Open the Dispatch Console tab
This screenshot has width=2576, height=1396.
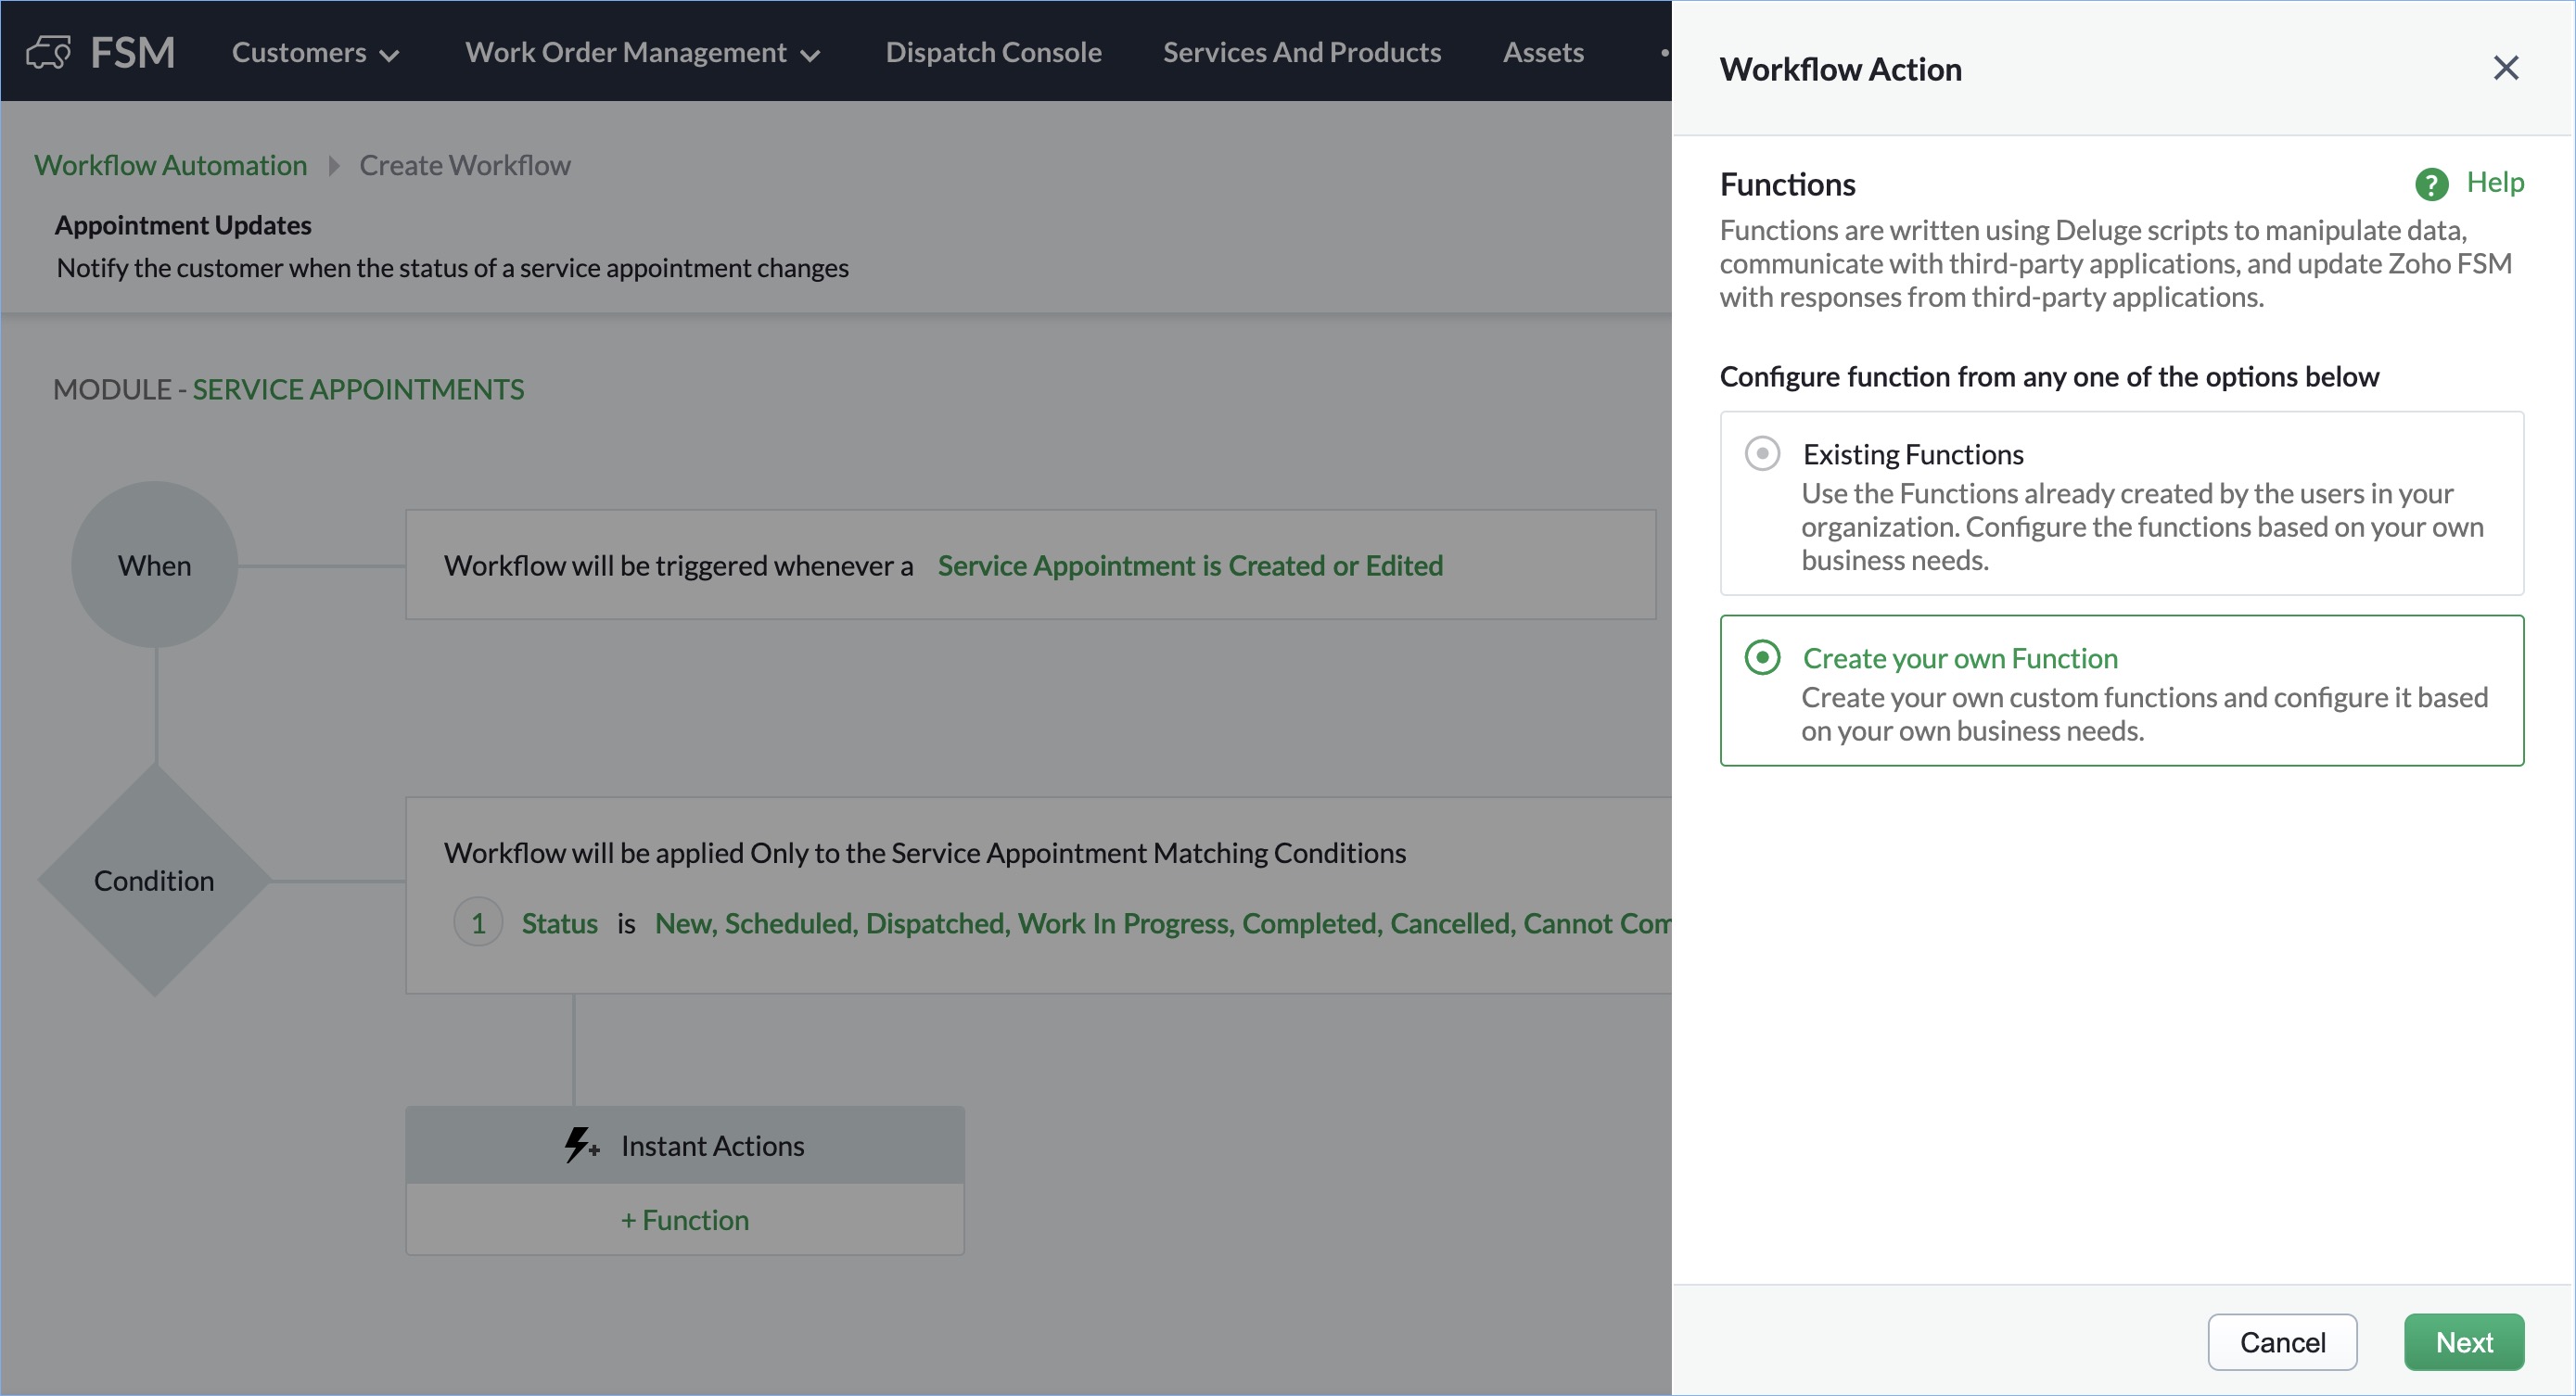tap(993, 53)
